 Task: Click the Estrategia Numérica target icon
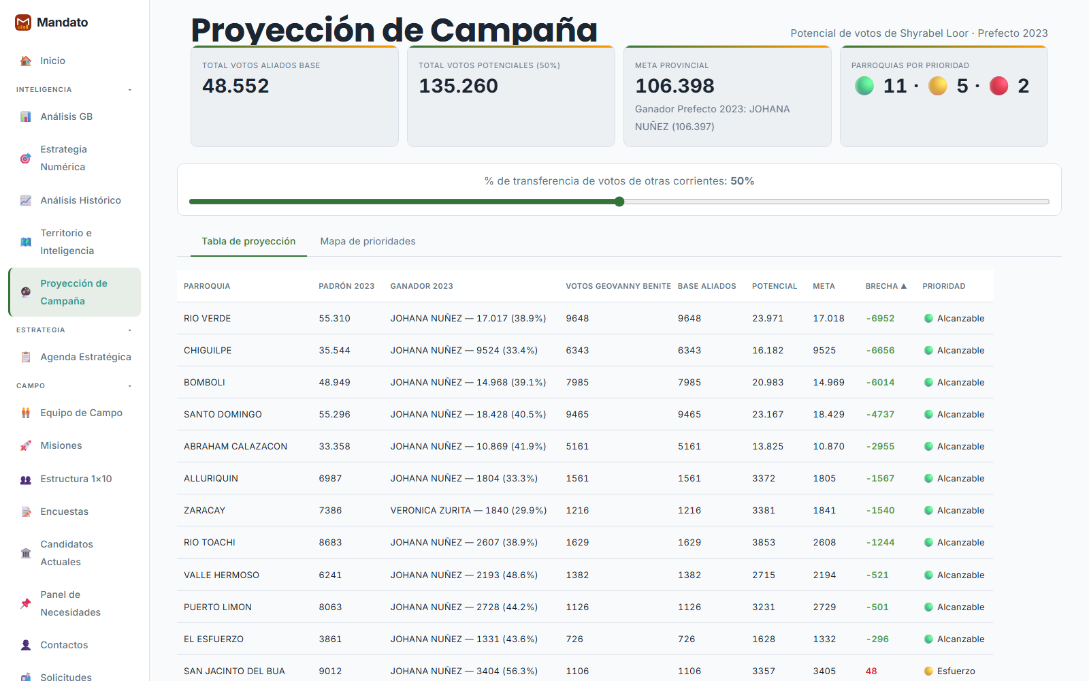[26, 158]
